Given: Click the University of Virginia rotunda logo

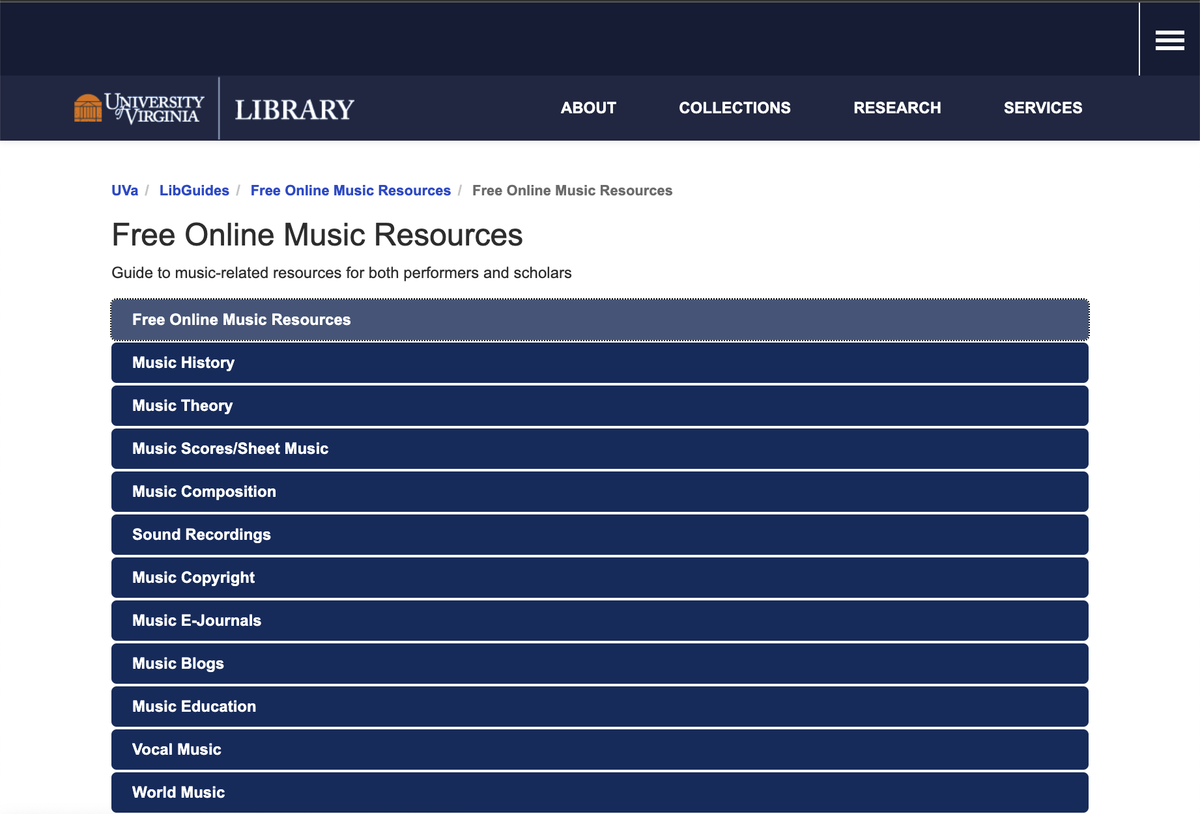Looking at the screenshot, I should pos(139,108).
